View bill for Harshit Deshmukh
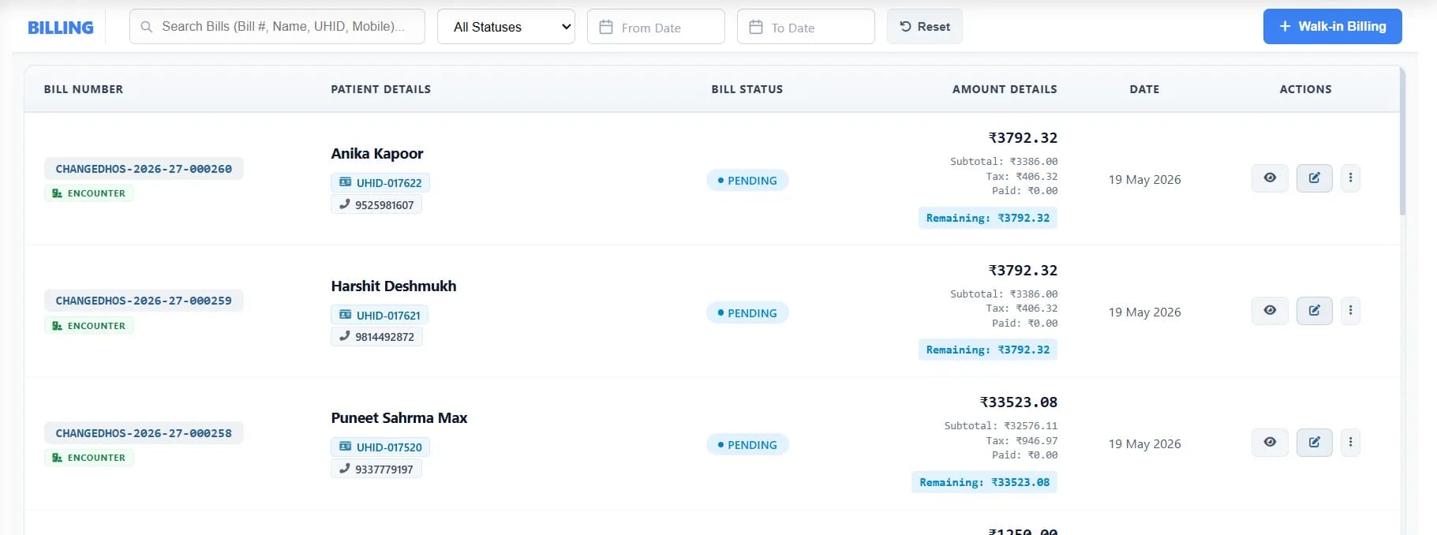The image size is (1437, 535). point(1270,311)
